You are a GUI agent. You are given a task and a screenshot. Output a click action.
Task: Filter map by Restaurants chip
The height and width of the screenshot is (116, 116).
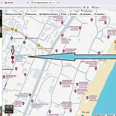[31, 14]
